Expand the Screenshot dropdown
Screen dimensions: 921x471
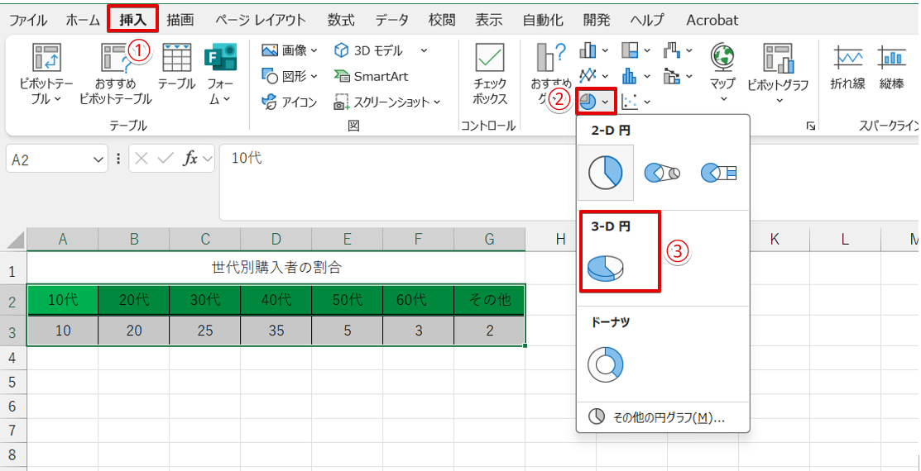(437, 102)
